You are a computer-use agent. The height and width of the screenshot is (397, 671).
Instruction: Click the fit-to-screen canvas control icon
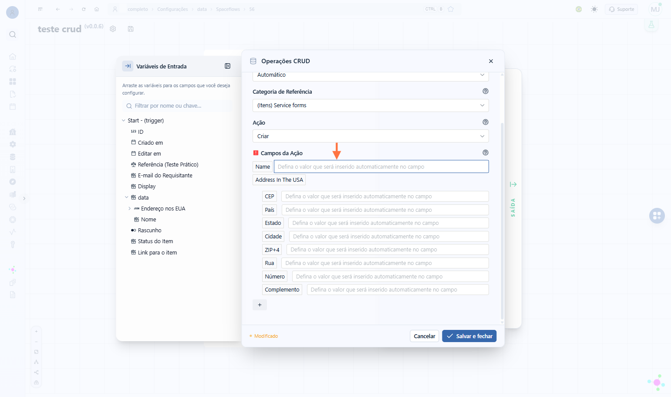click(x=36, y=352)
